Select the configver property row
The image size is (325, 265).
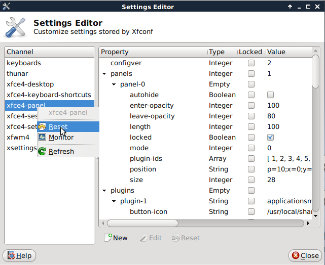(x=205, y=63)
